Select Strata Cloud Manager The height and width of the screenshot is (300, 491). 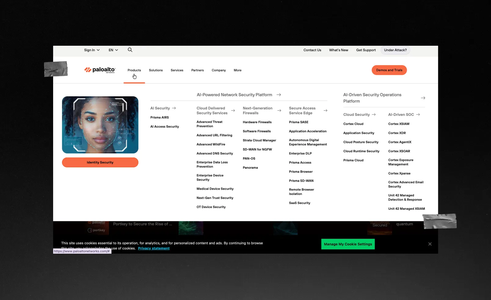[x=260, y=141]
